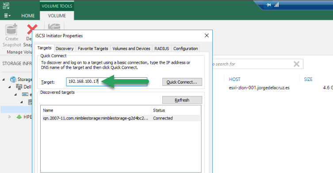Open the main hamburger menu
The height and width of the screenshot is (173, 333).
coord(7,15)
